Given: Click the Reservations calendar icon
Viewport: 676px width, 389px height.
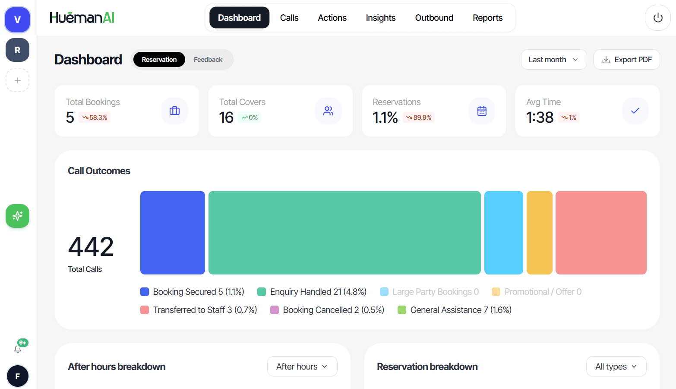Looking at the screenshot, I should (x=482, y=111).
